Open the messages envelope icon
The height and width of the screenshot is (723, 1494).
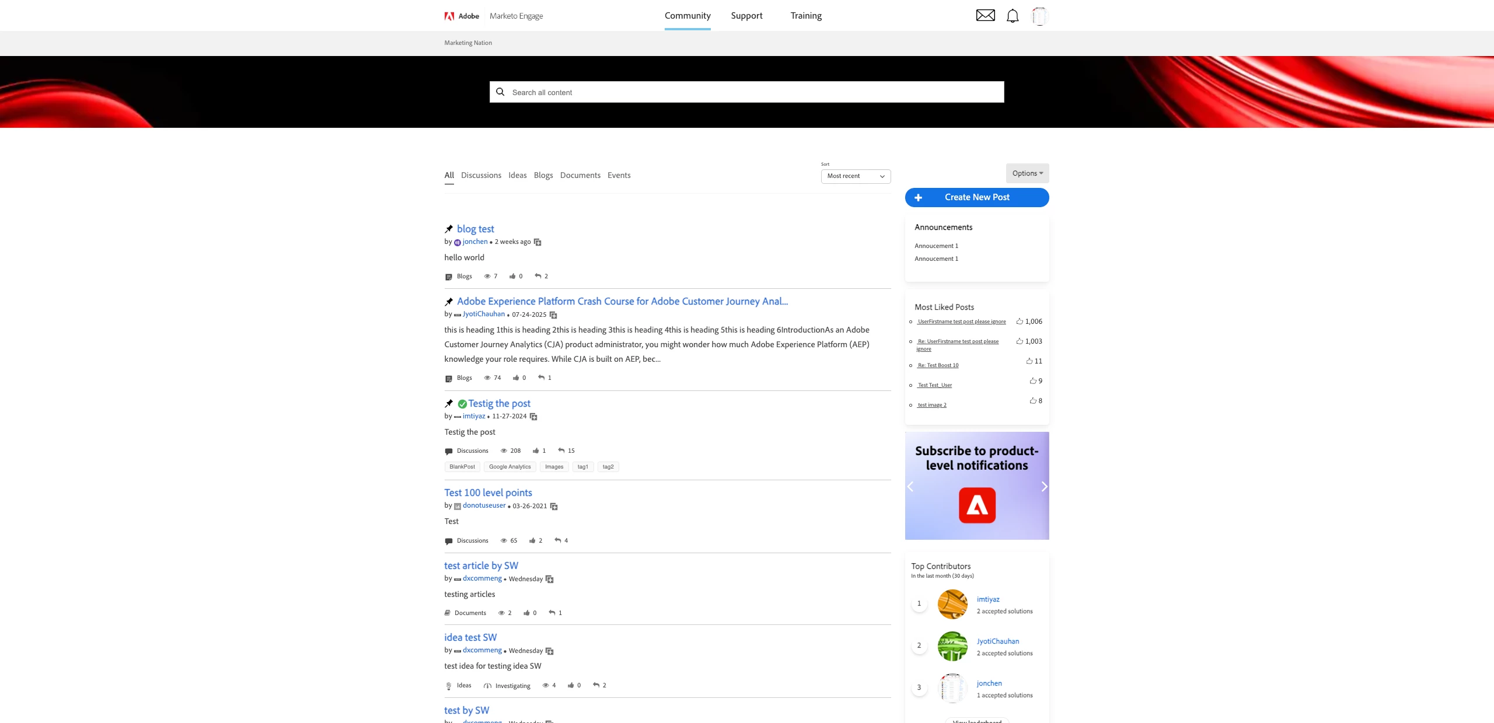[985, 16]
